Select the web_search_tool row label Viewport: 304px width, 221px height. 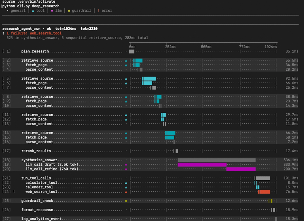[x=41, y=192]
